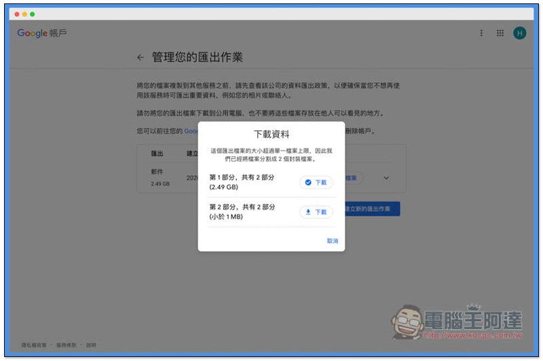
Task: Click the green maximize window button
Action: 32,14
